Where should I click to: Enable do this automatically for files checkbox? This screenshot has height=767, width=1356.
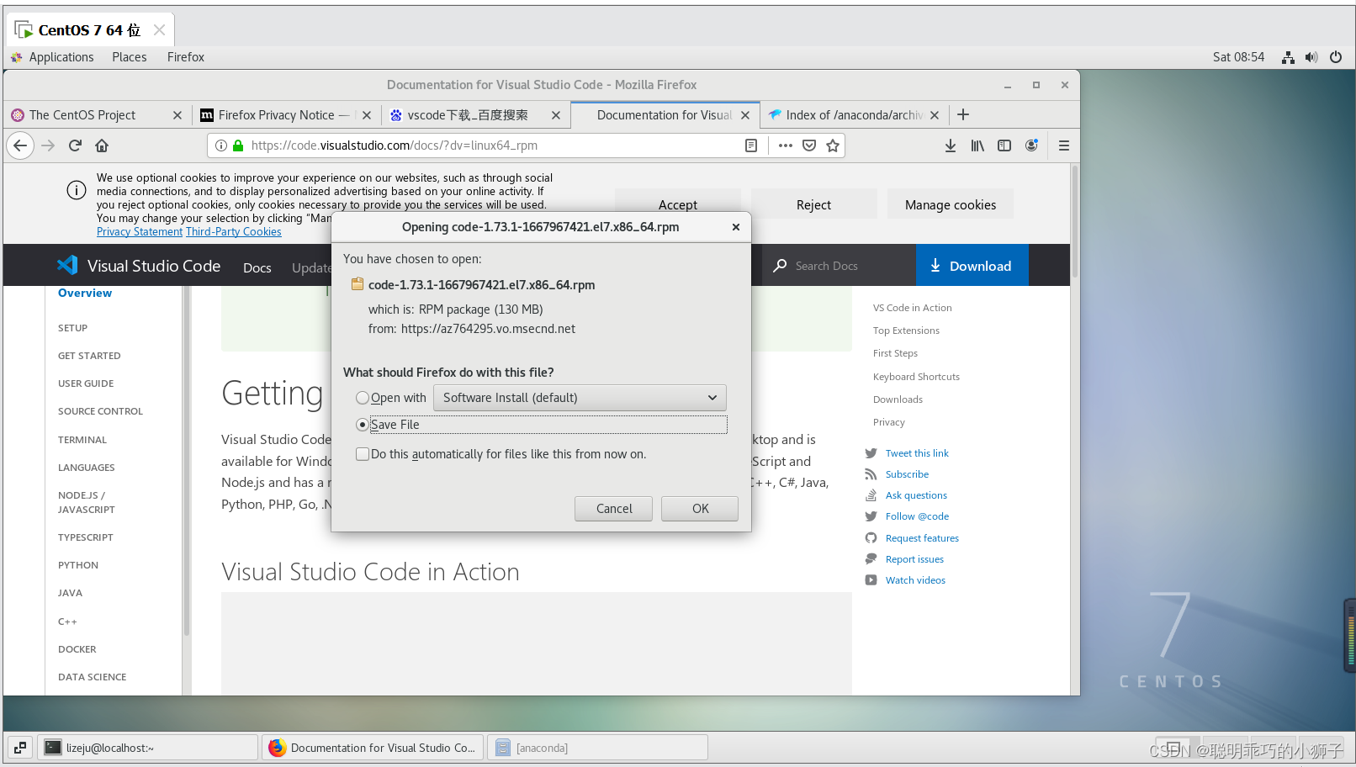(x=363, y=453)
